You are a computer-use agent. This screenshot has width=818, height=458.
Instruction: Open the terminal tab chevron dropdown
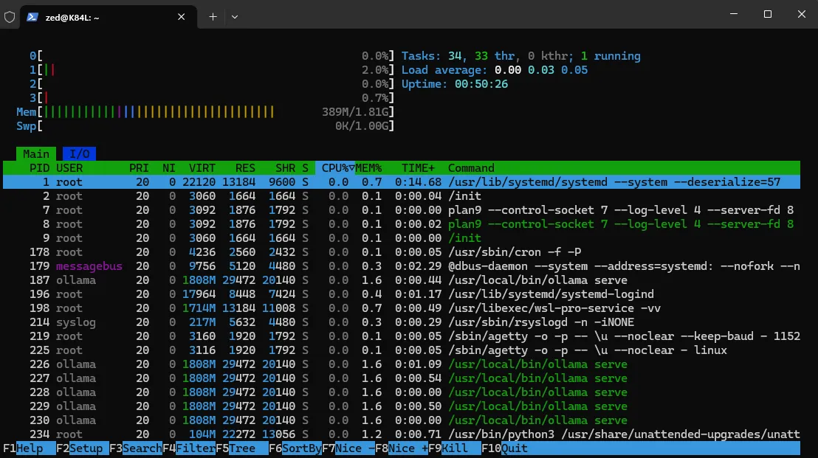pos(234,15)
